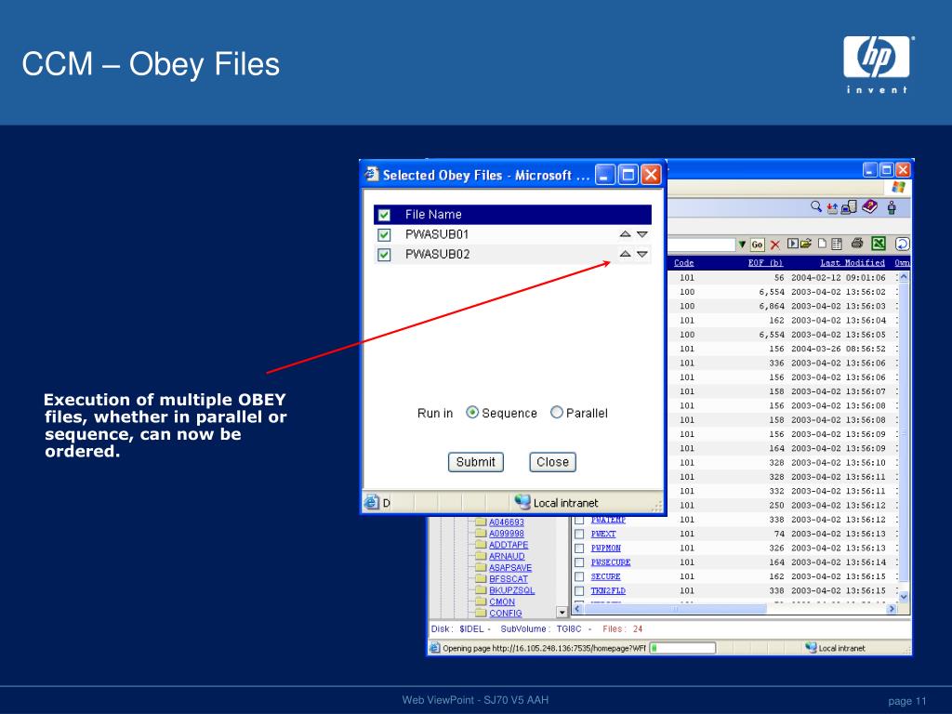952x714 pixels.
Task: Click the open folder icon in the toolbar
Action: coord(806,245)
